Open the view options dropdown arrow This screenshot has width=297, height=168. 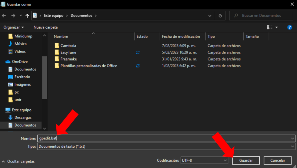(x=276, y=27)
